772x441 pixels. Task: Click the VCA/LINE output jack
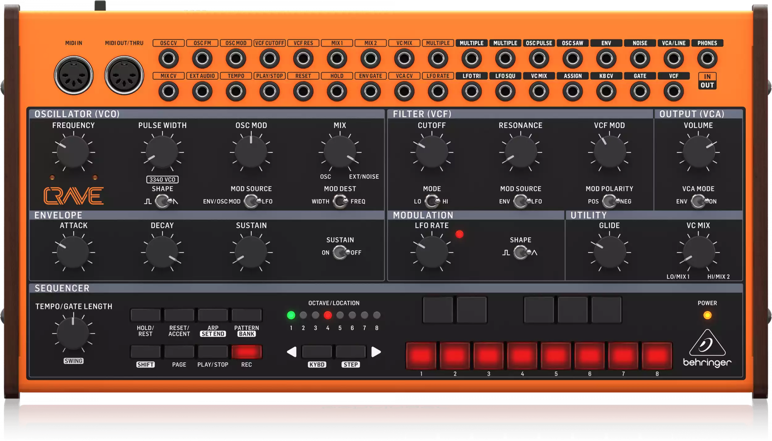(673, 58)
